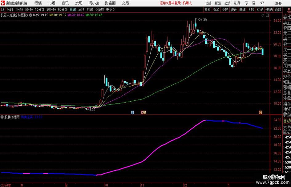Screen dimensions: 291x187
Task: Click the 财 marker below the chart
Action: (x=132, y=112)
